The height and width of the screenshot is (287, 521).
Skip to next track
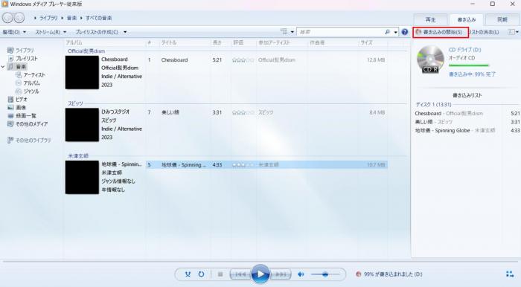click(x=281, y=274)
